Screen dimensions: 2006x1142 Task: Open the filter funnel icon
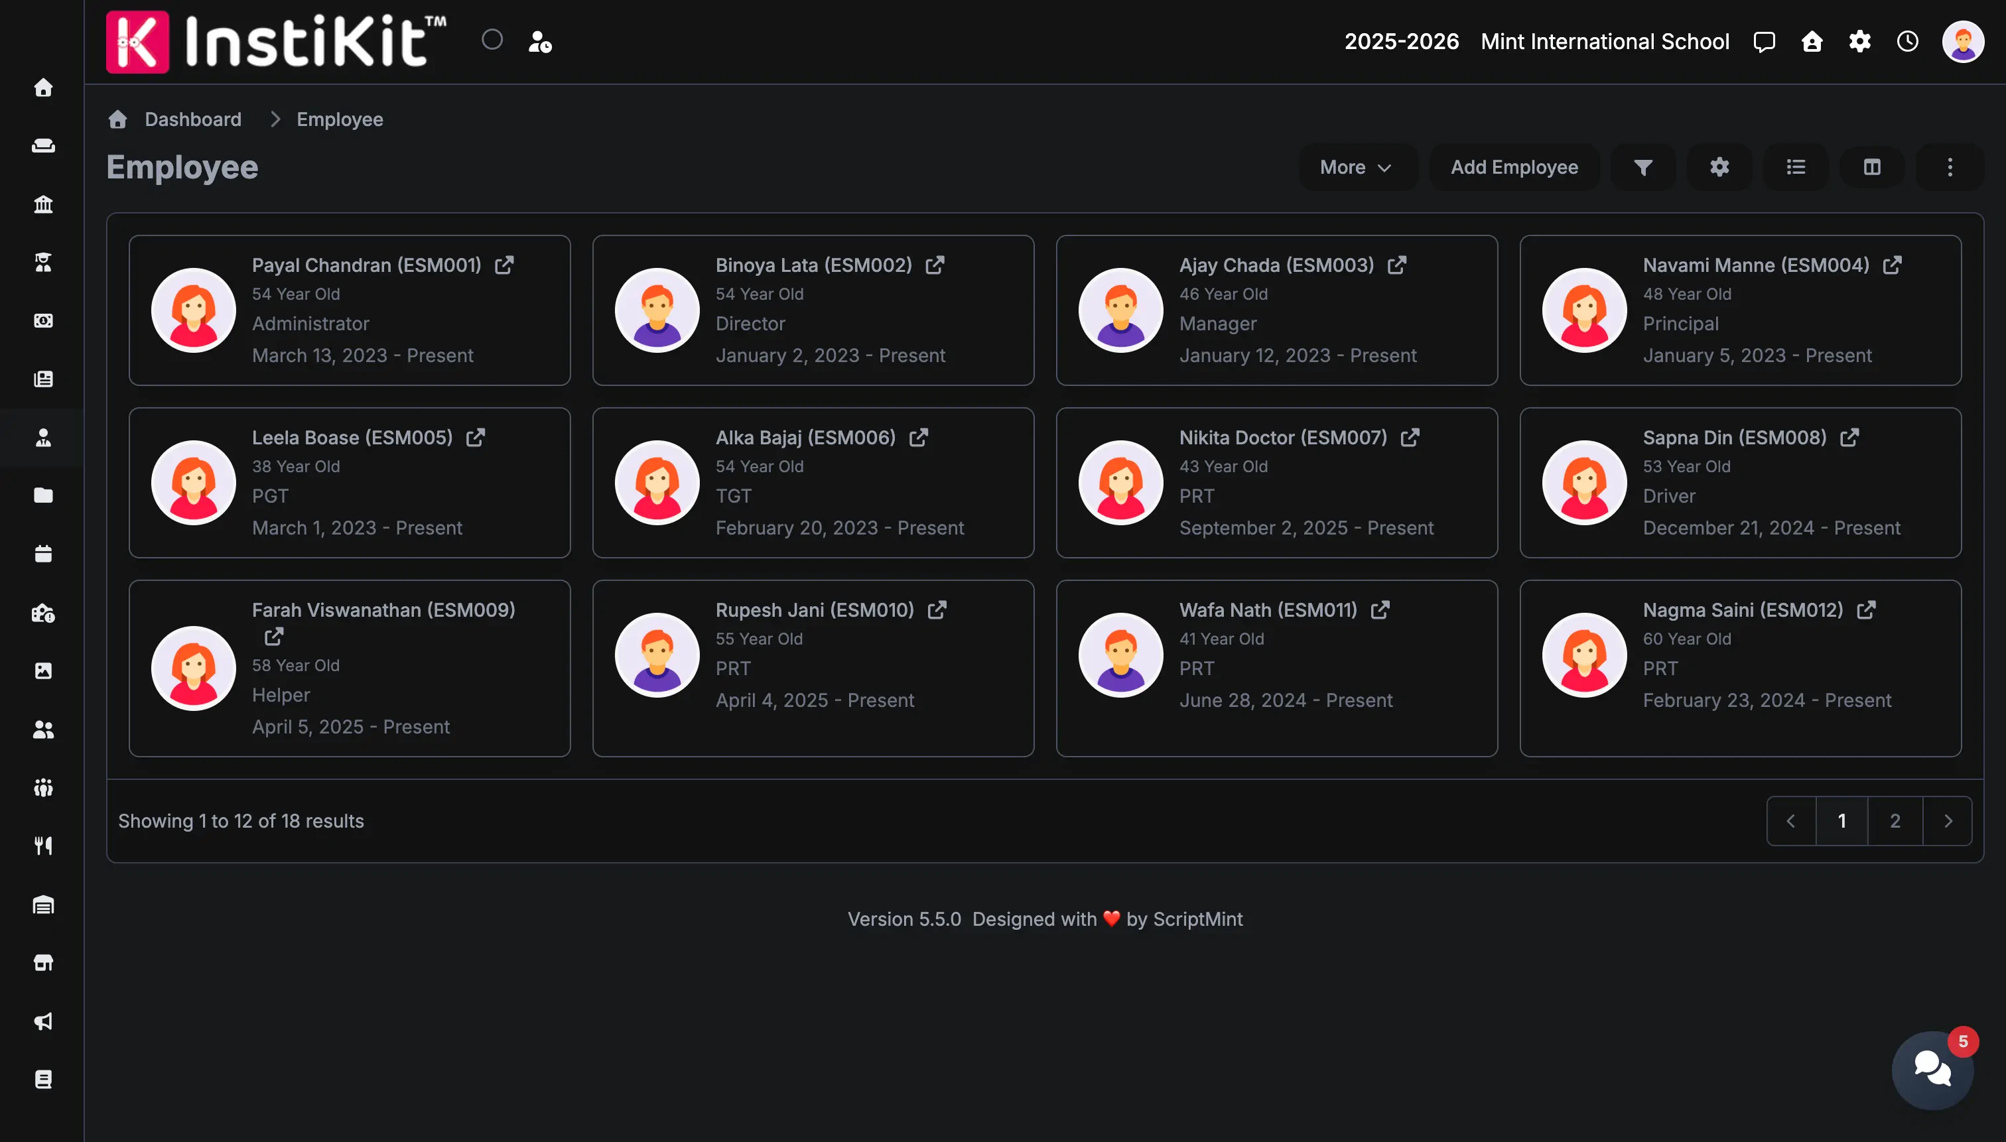[x=1642, y=167]
